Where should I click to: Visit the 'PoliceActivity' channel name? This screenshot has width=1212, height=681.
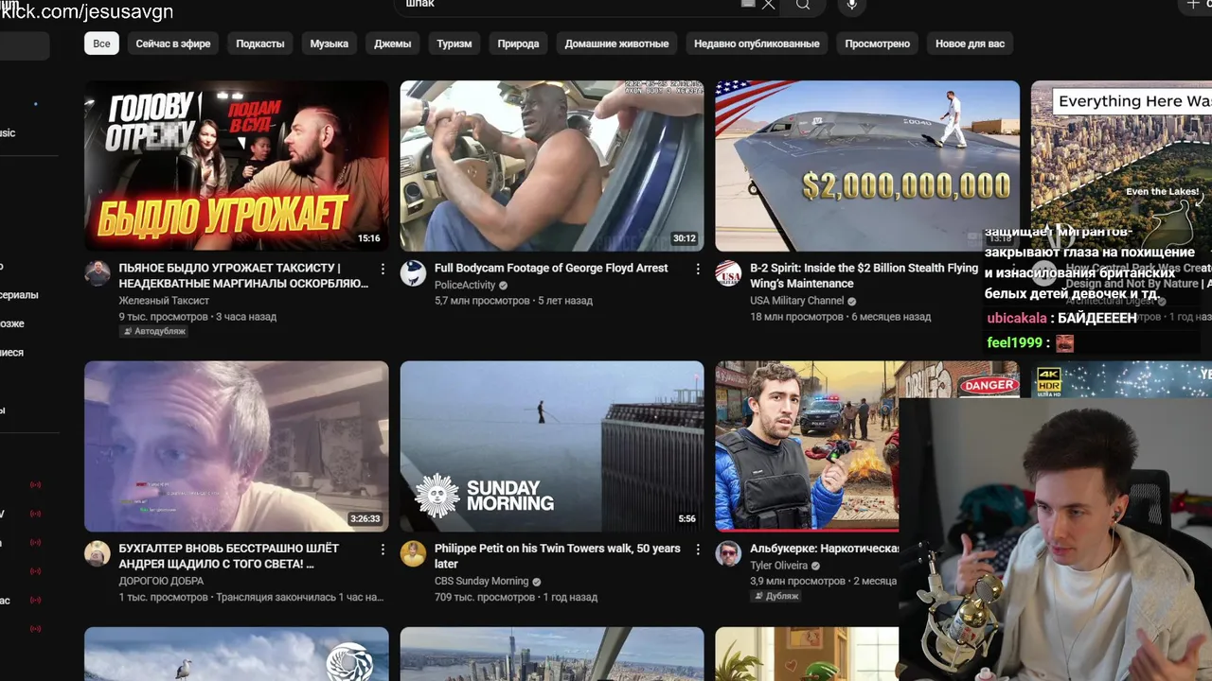465,286
